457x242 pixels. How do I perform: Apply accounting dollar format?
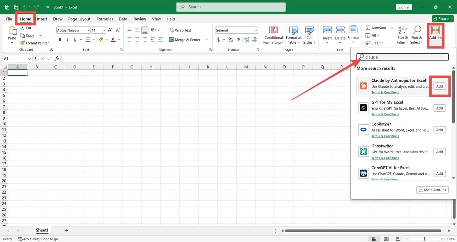tap(219, 40)
